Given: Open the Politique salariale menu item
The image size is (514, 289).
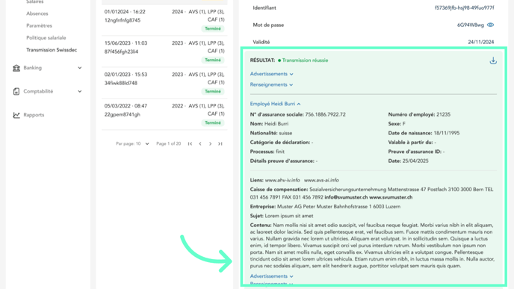Looking at the screenshot, I should (x=46, y=37).
